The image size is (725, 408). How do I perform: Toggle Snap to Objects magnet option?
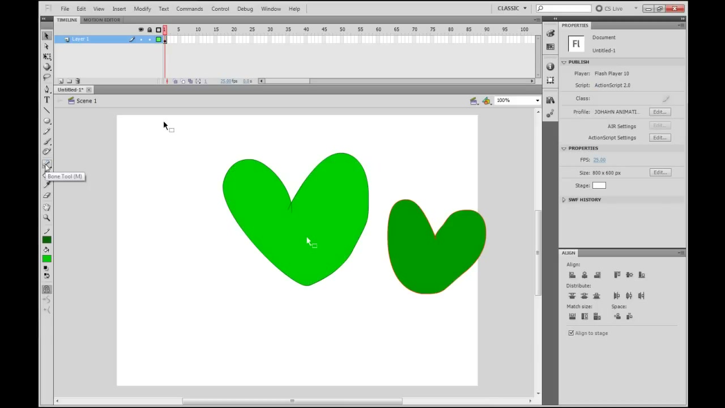[47, 289]
